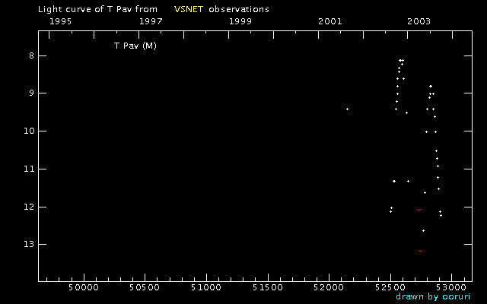The image size is (487, 304).
Task: Click the 'Light curve of T Pav from' title
Action: (97, 9)
